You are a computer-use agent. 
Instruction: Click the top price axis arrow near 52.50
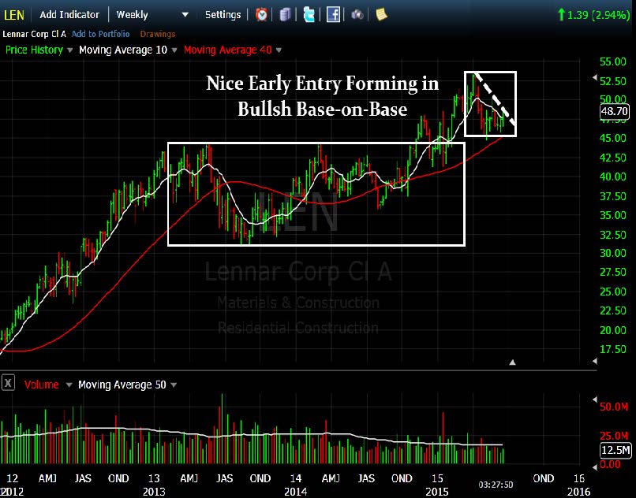(595, 77)
